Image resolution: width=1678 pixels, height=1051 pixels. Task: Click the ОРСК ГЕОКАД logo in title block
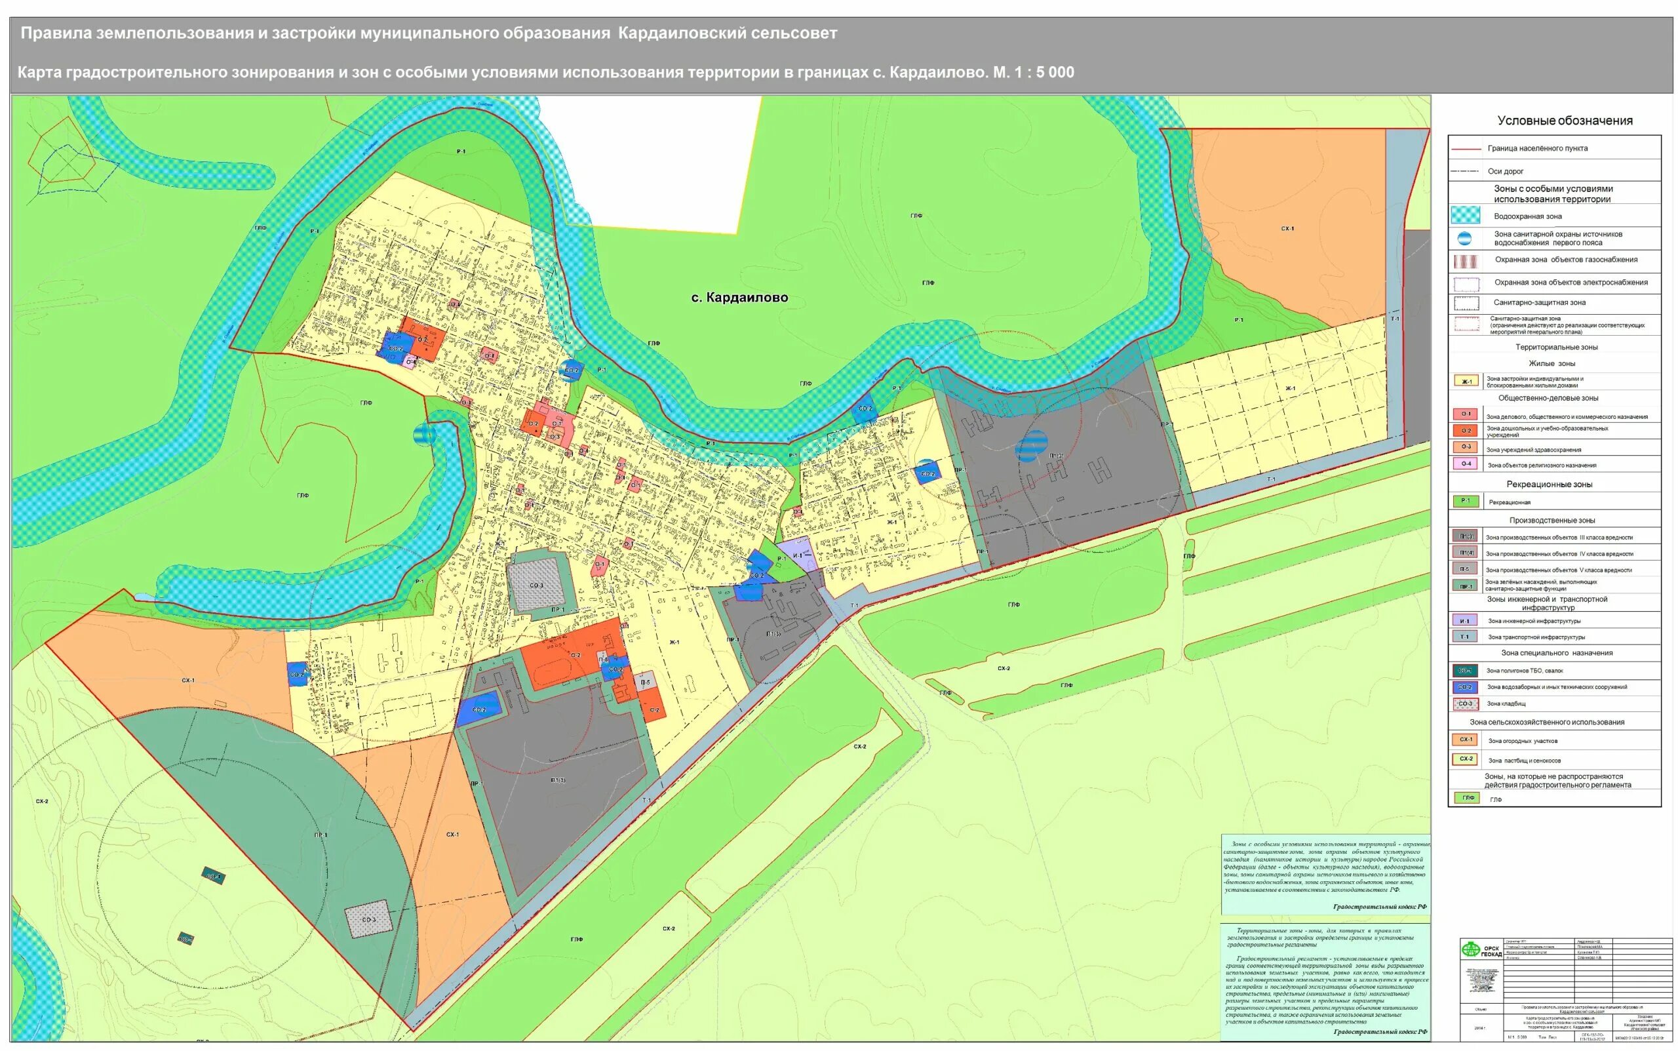click(x=1481, y=950)
